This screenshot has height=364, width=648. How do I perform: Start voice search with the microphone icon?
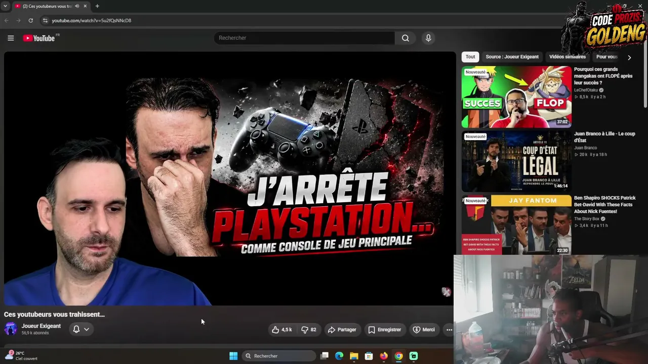[428, 38]
